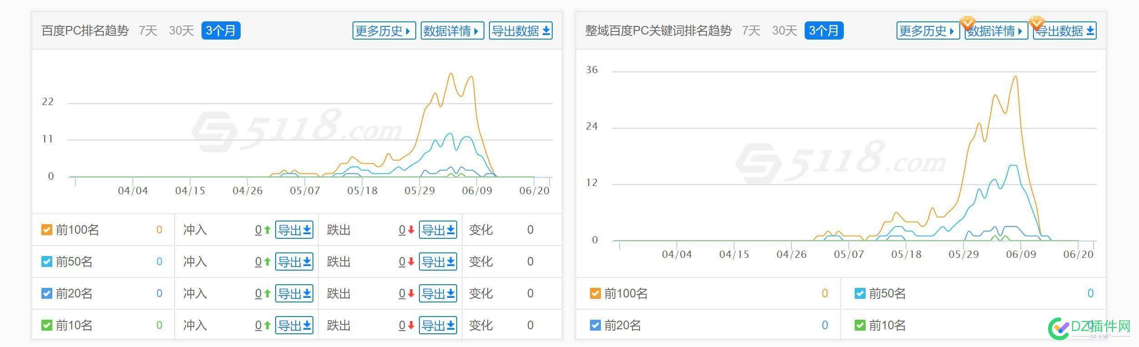Click 整域百度PC关键词排名趋势 panel title
Image resolution: width=1139 pixels, height=347 pixels.
[x=659, y=31]
